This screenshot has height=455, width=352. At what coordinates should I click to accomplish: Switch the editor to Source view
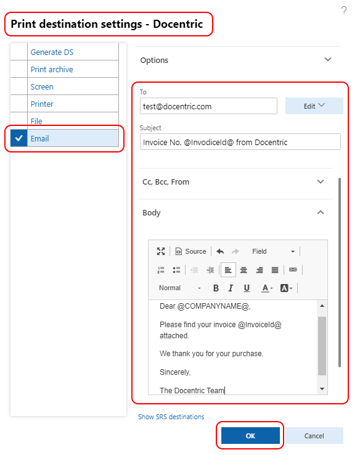click(190, 251)
